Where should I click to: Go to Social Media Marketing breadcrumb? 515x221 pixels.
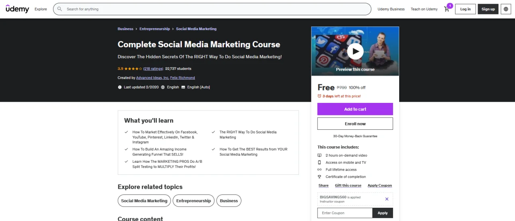tap(196, 29)
